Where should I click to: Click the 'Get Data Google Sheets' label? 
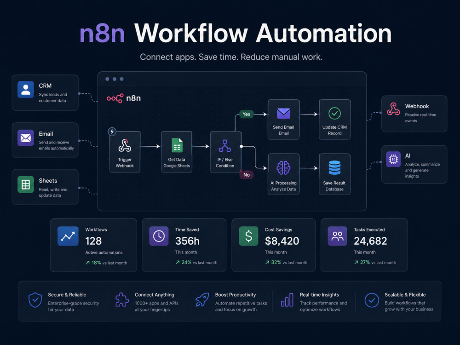point(177,162)
